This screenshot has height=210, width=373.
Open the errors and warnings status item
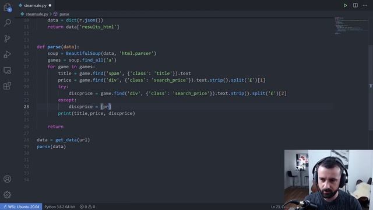click(x=87, y=206)
